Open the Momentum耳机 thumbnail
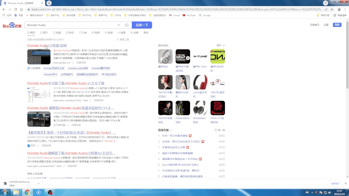The image size is (349, 196). (200, 108)
